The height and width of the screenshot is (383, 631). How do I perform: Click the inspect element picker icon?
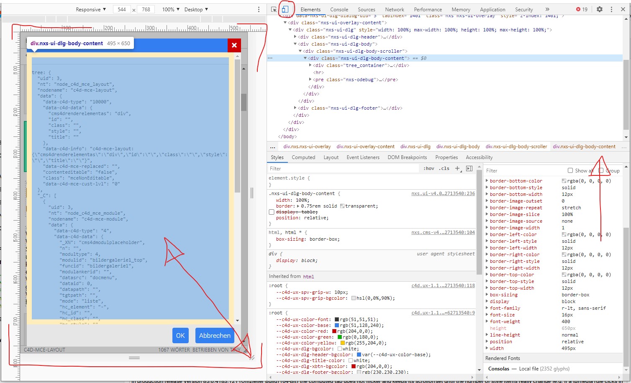tap(274, 9)
